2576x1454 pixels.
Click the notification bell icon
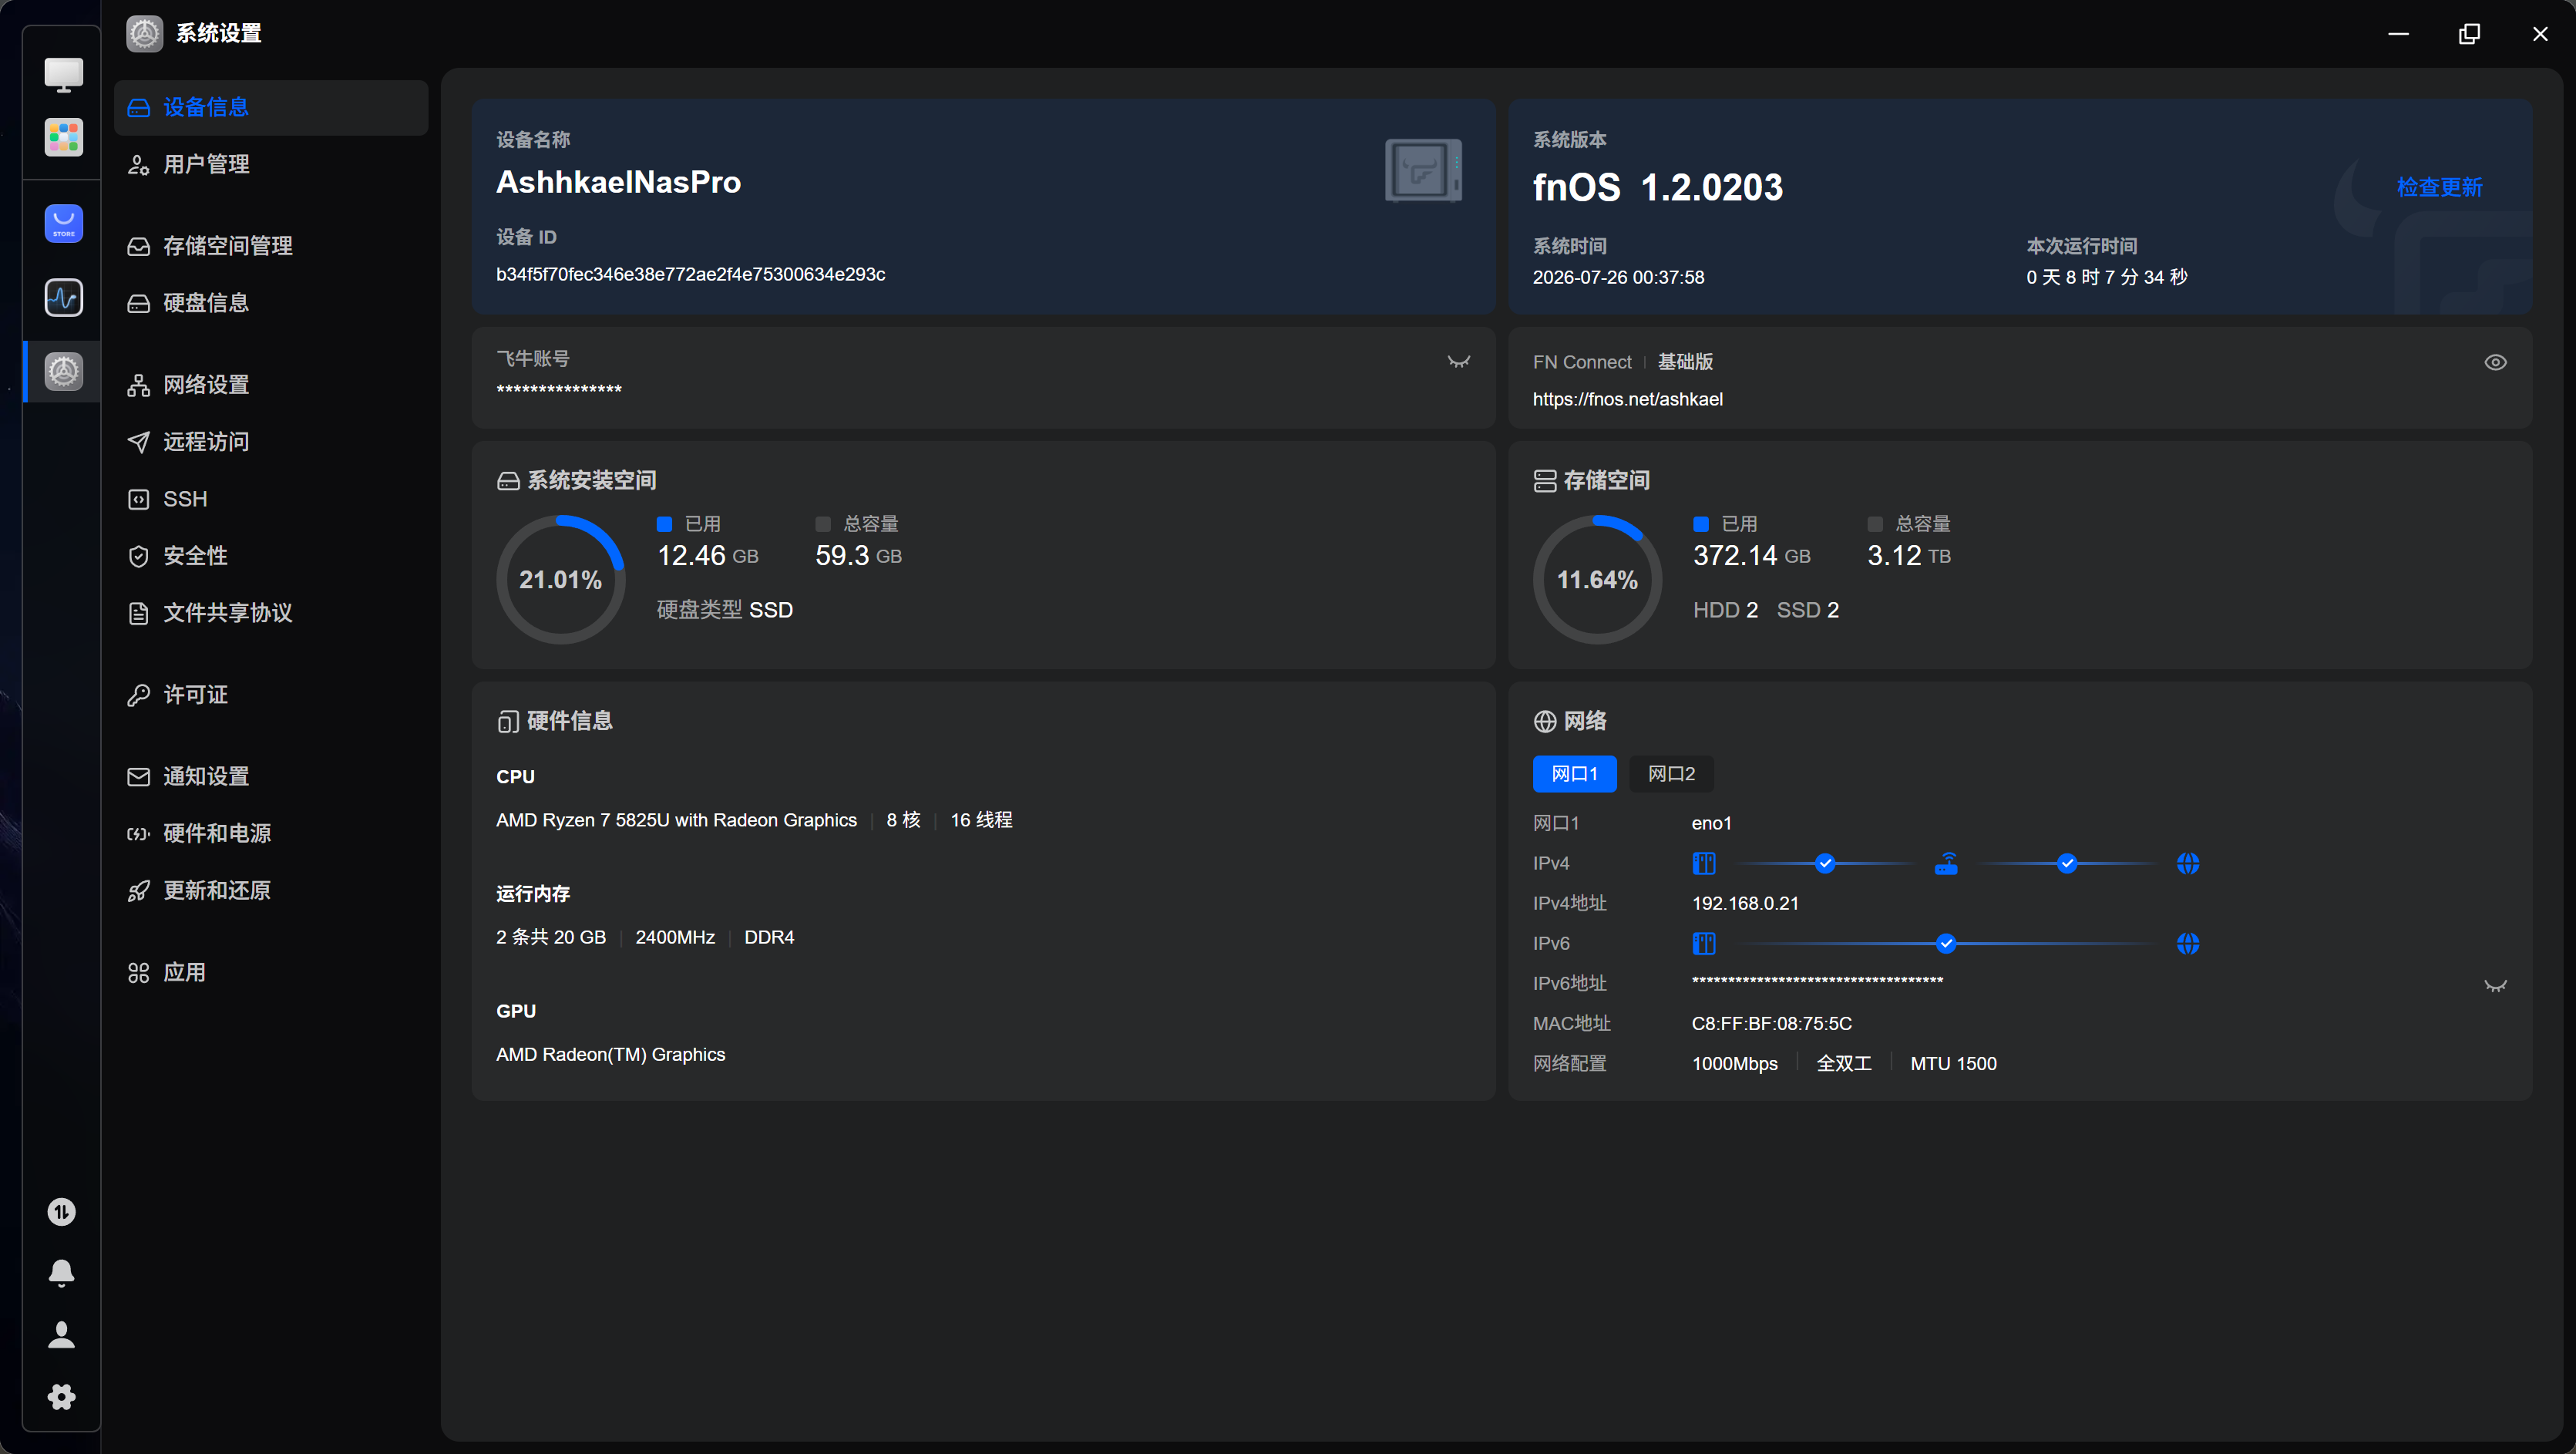61,1273
